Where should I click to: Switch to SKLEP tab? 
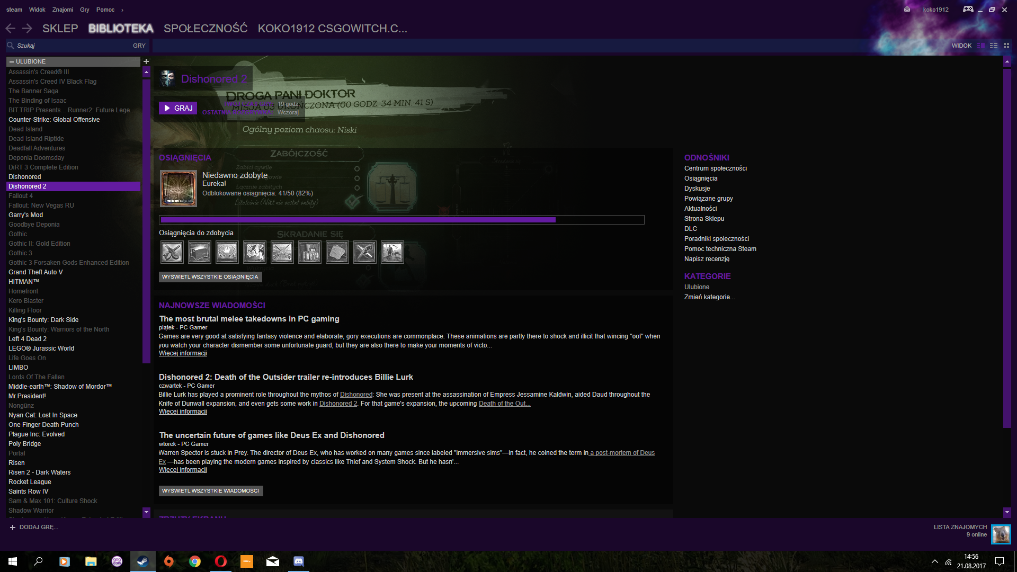point(60,29)
